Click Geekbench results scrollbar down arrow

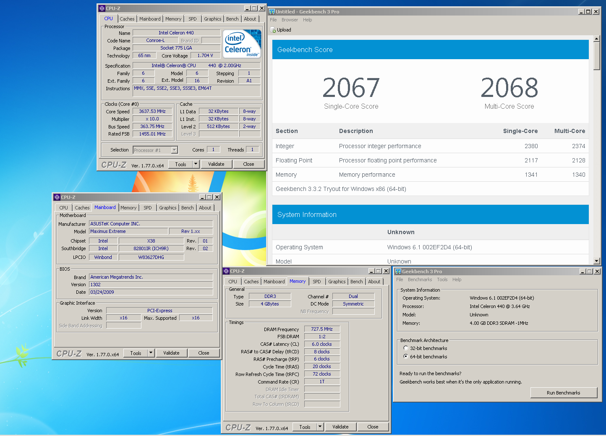pos(597,261)
